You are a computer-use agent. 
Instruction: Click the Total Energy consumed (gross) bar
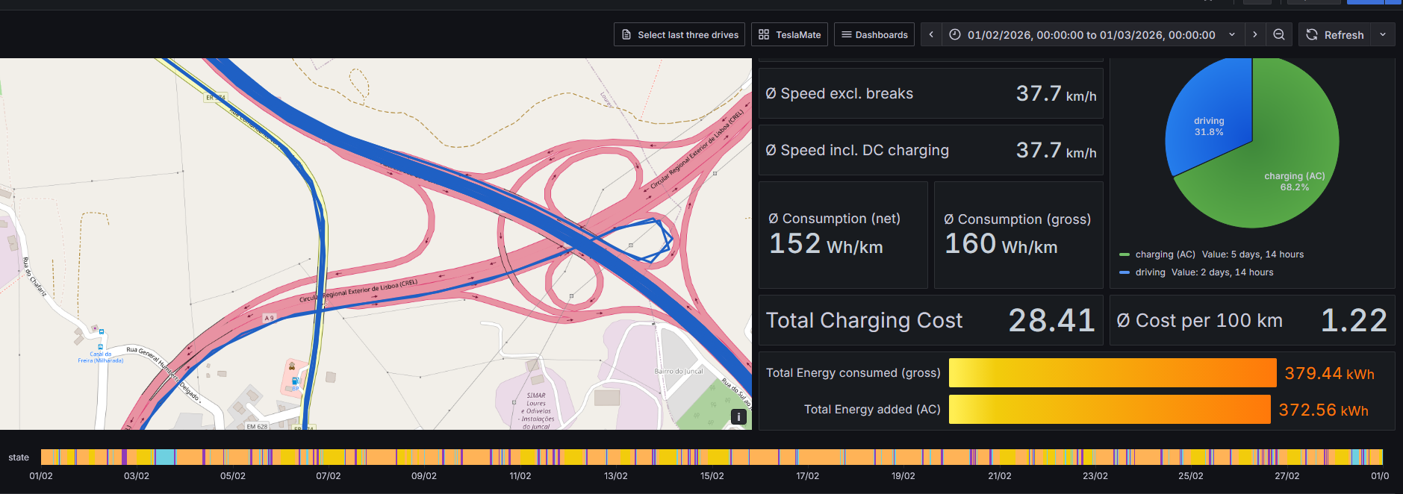click(x=1112, y=373)
